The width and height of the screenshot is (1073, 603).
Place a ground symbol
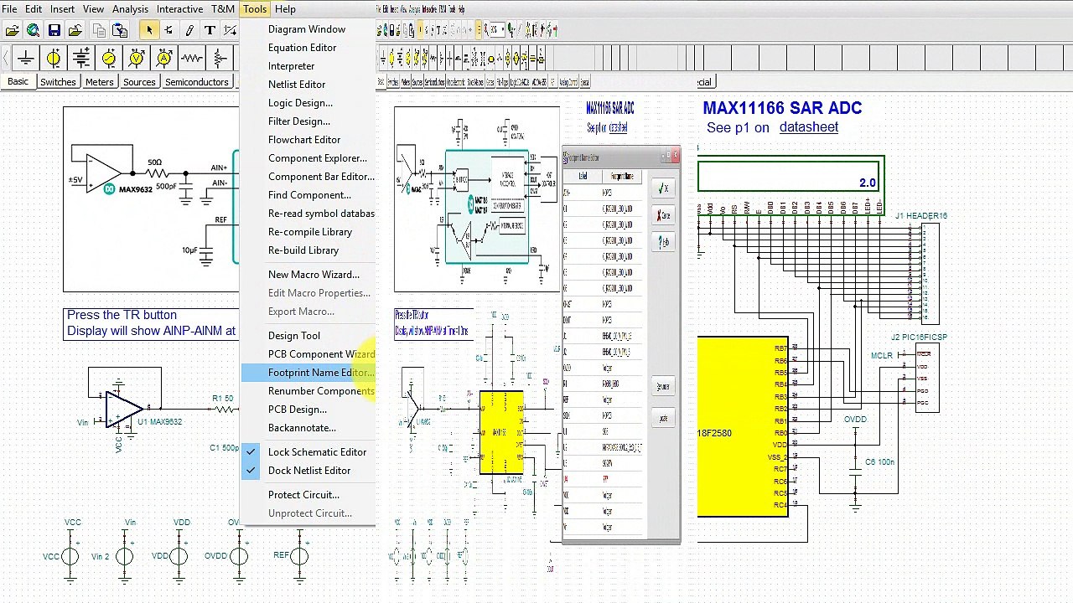point(26,58)
